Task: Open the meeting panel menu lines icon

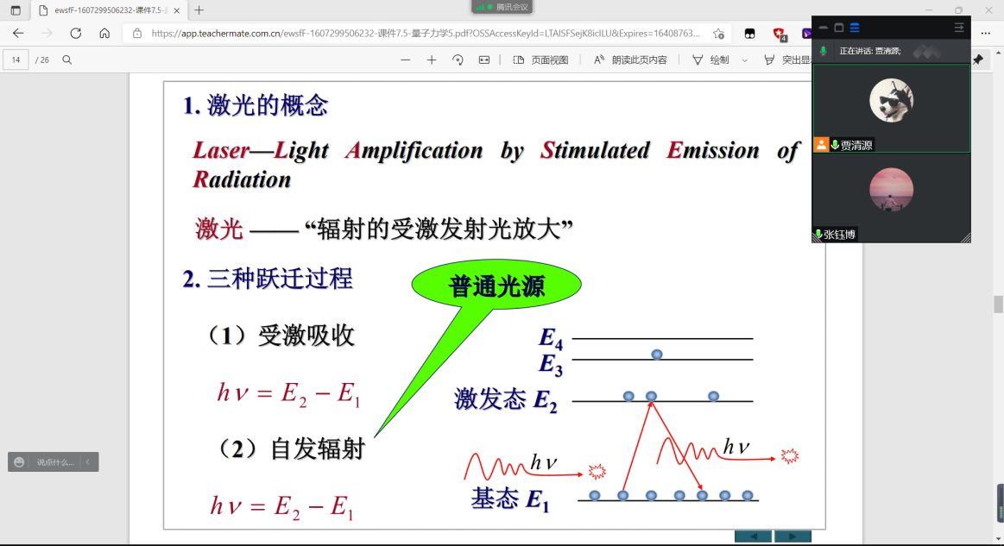Action: tap(959, 28)
